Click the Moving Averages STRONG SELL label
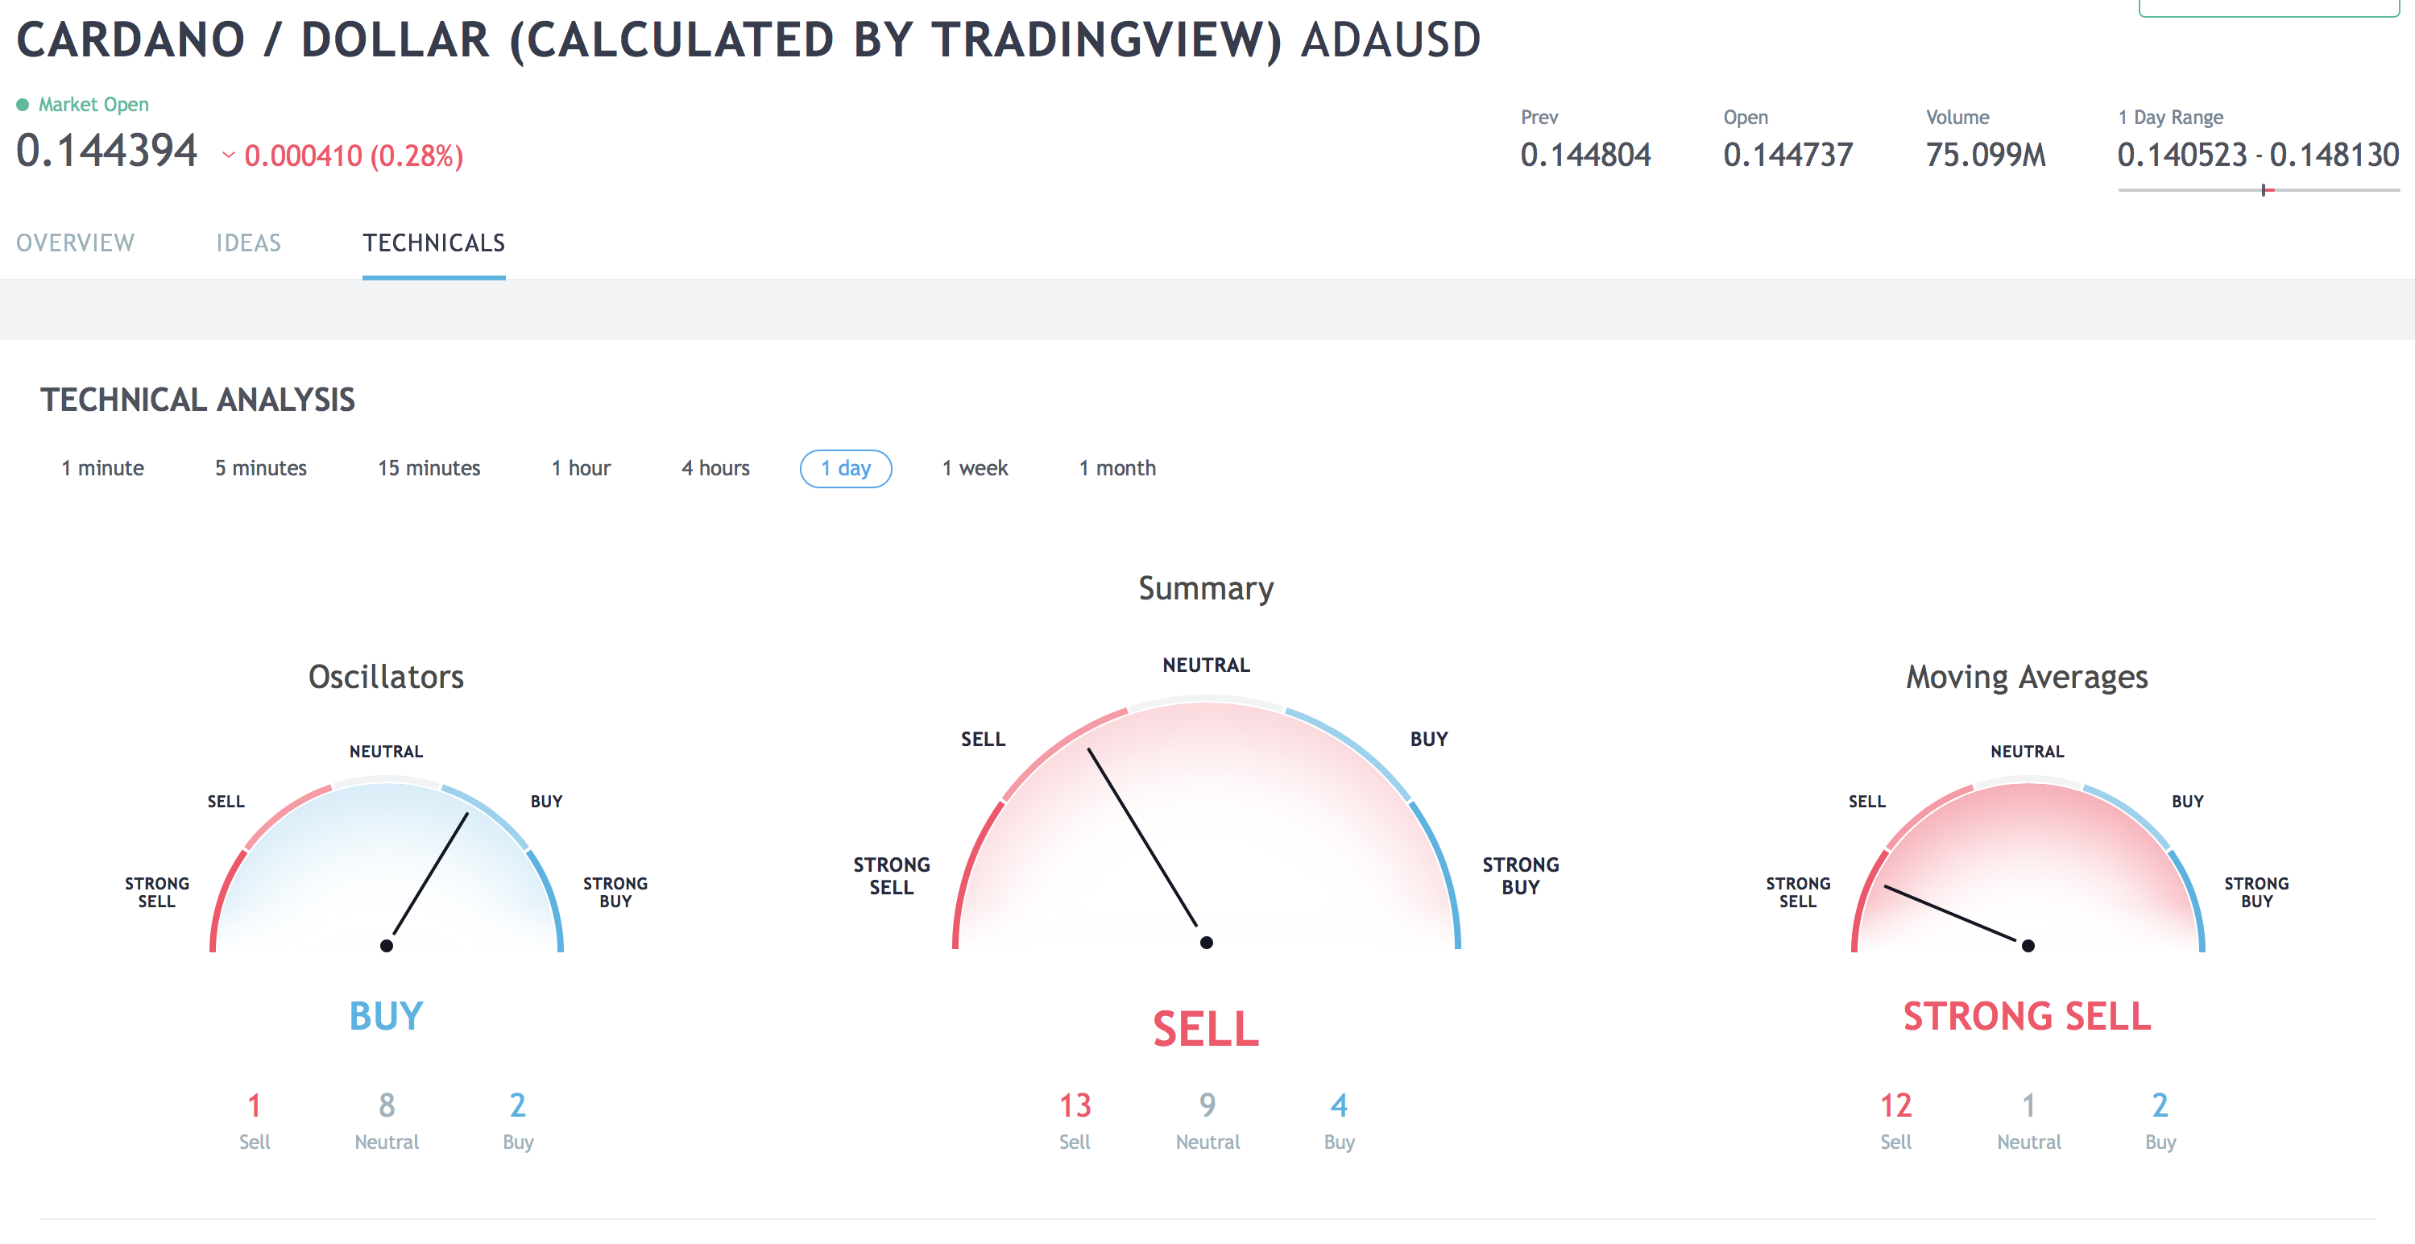2415x1244 pixels. 2027,1016
